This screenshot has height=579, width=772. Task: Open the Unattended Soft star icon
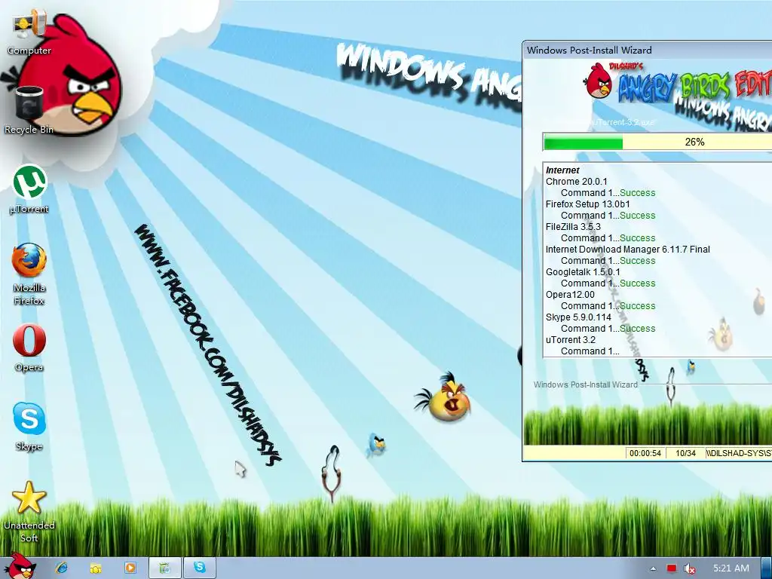pos(29,512)
